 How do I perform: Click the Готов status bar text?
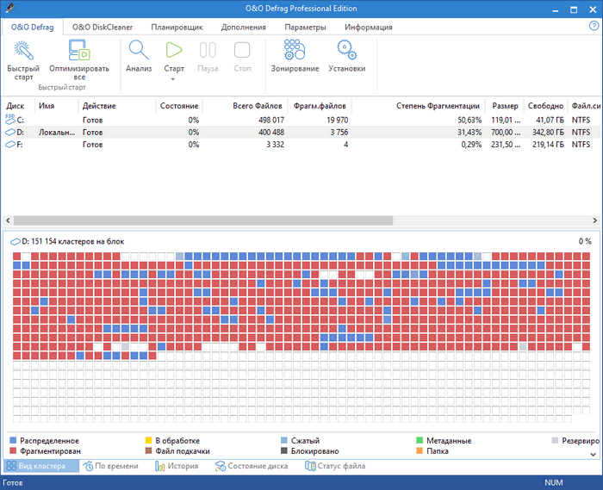click(13, 483)
